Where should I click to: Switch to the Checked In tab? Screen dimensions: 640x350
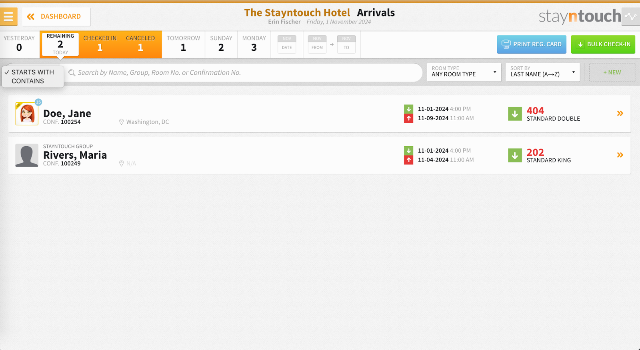100,44
